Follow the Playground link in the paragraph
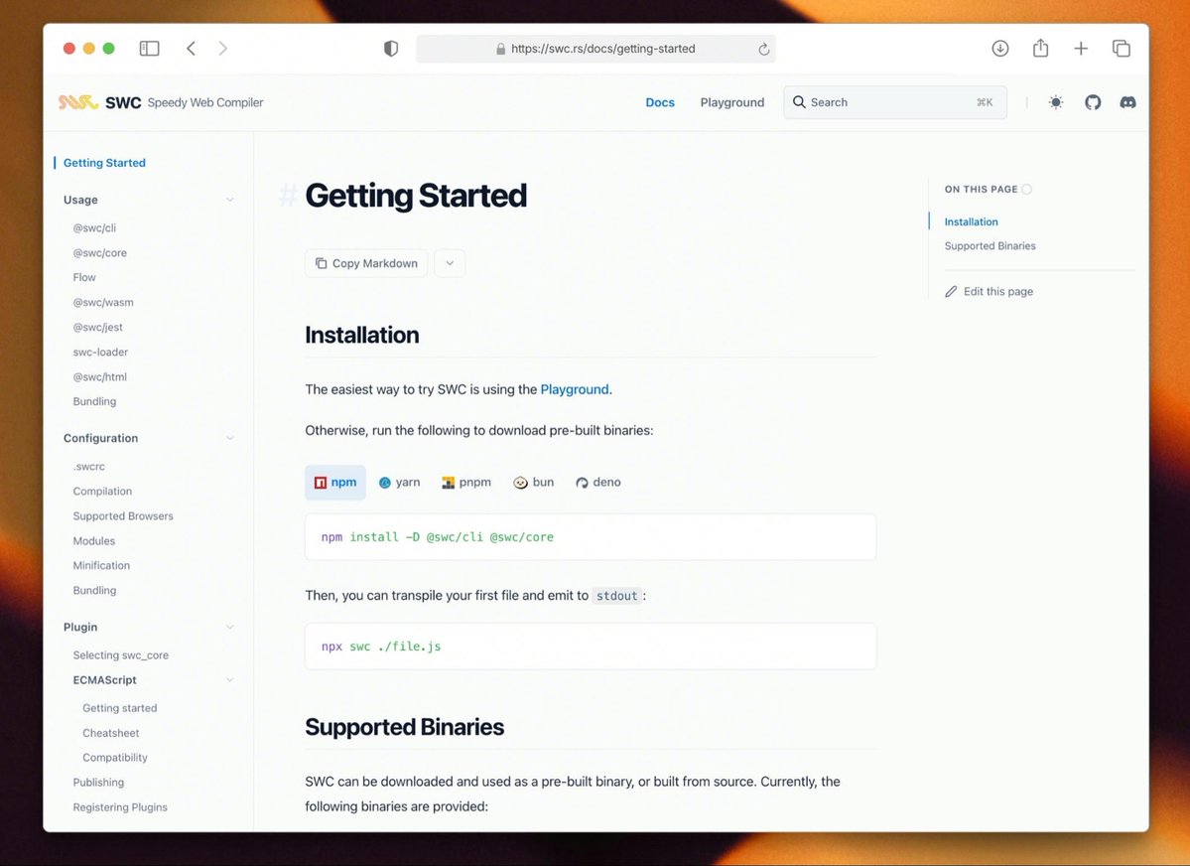This screenshot has width=1190, height=866. point(575,389)
